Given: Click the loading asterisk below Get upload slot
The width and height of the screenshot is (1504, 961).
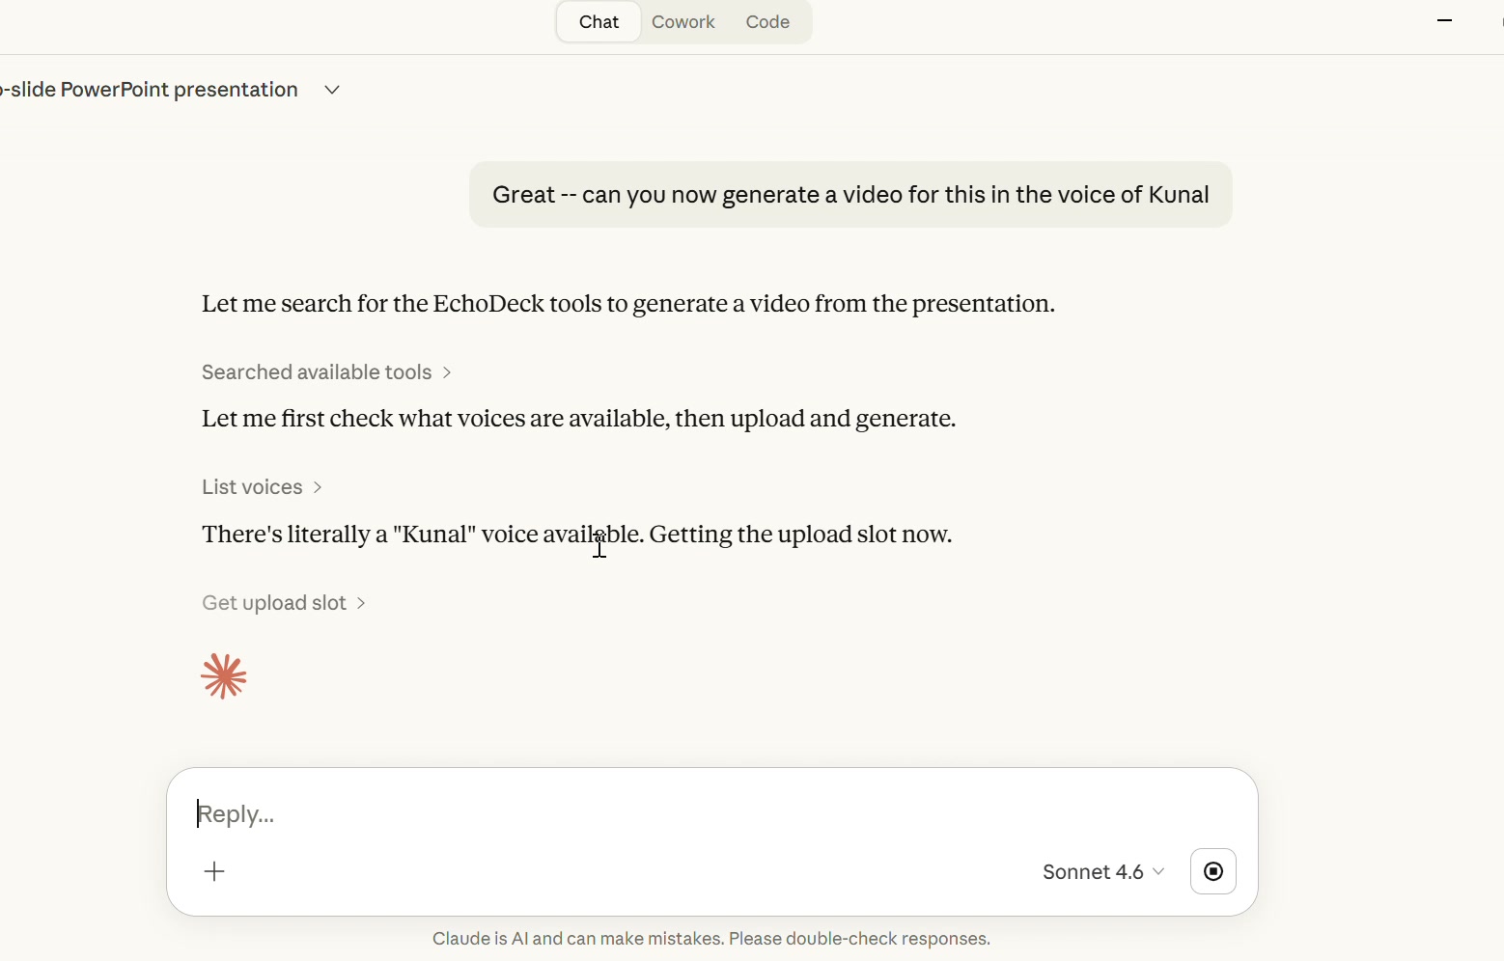Looking at the screenshot, I should (223, 675).
